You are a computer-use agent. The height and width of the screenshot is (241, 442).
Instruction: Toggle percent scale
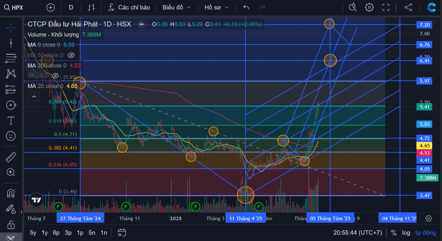(394, 233)
